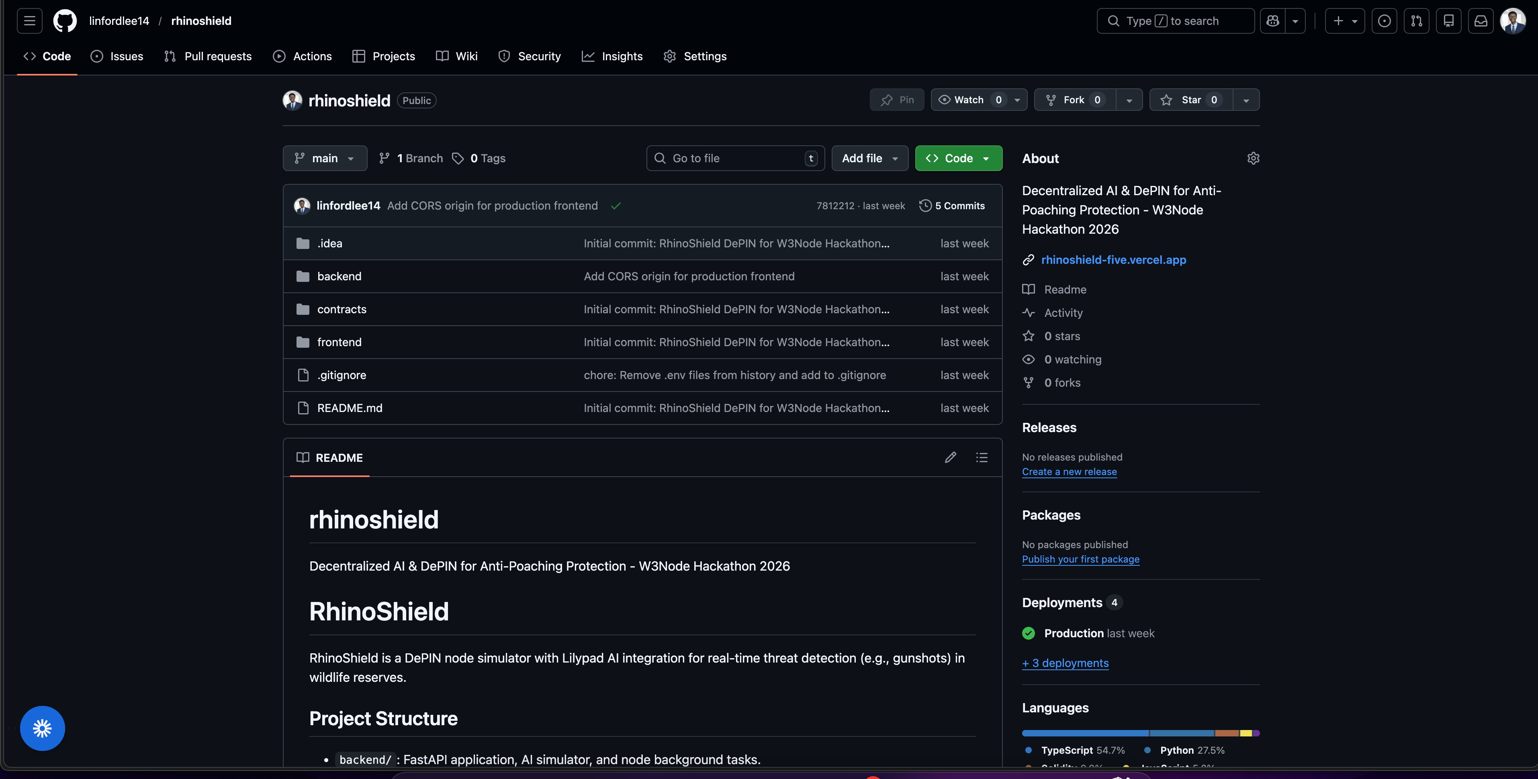Open the rhinoshield-five.vercel.app link
The image size is (1538, 779).
(1113, 260)
